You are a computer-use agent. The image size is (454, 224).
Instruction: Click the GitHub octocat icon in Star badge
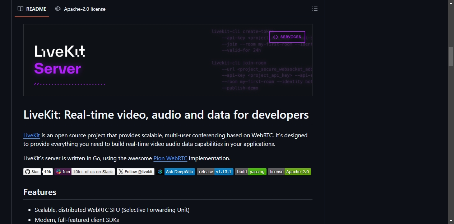[28, 172]
